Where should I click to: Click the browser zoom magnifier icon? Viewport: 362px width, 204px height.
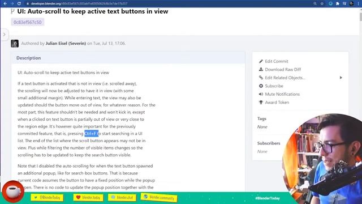[x=315, y=3]
